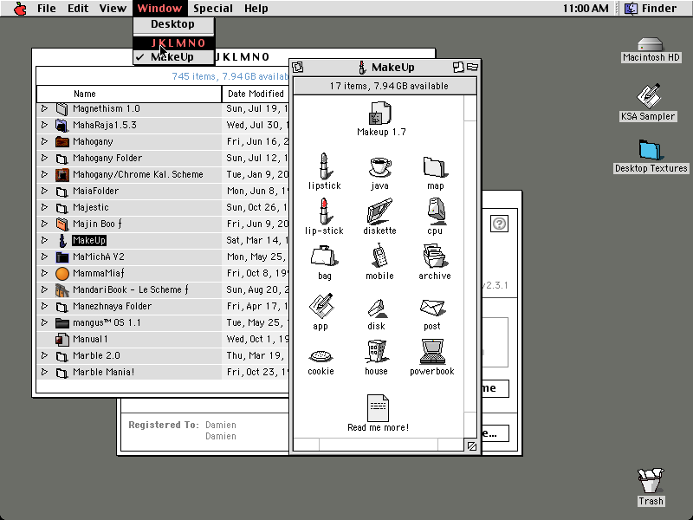Image resolution: width=693 pixels, height=520 pixels.
Task: Expand the Marble Mania! disclosure triangle
Action: coord(44,372)
